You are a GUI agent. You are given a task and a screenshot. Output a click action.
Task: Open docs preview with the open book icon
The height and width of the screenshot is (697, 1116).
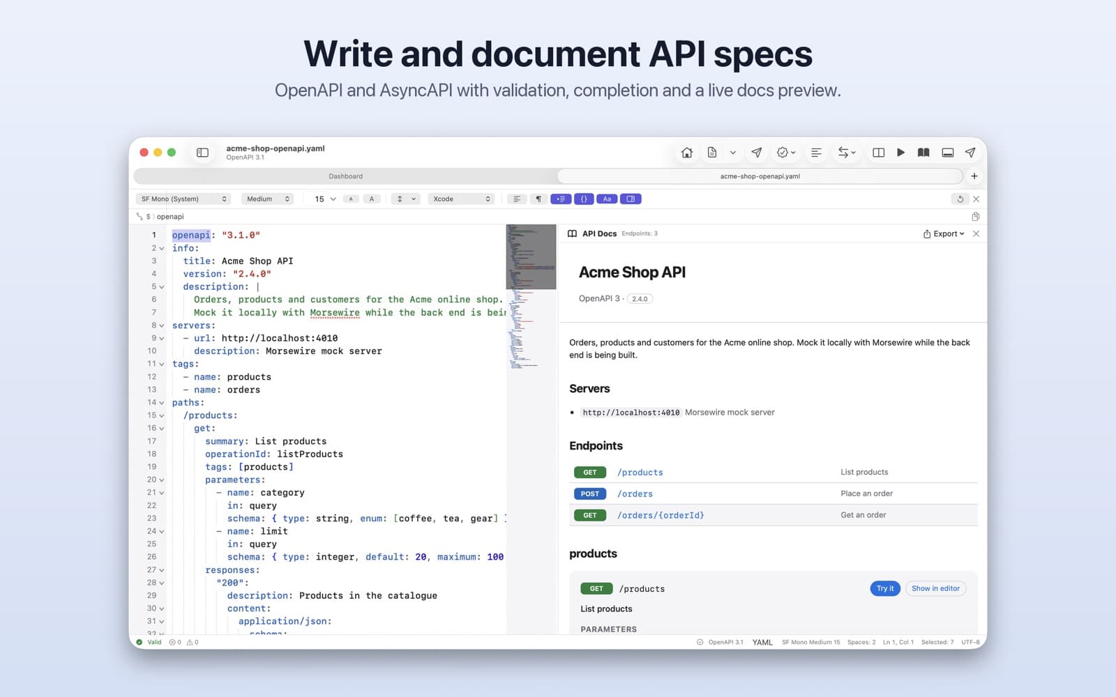pos(923,153)
